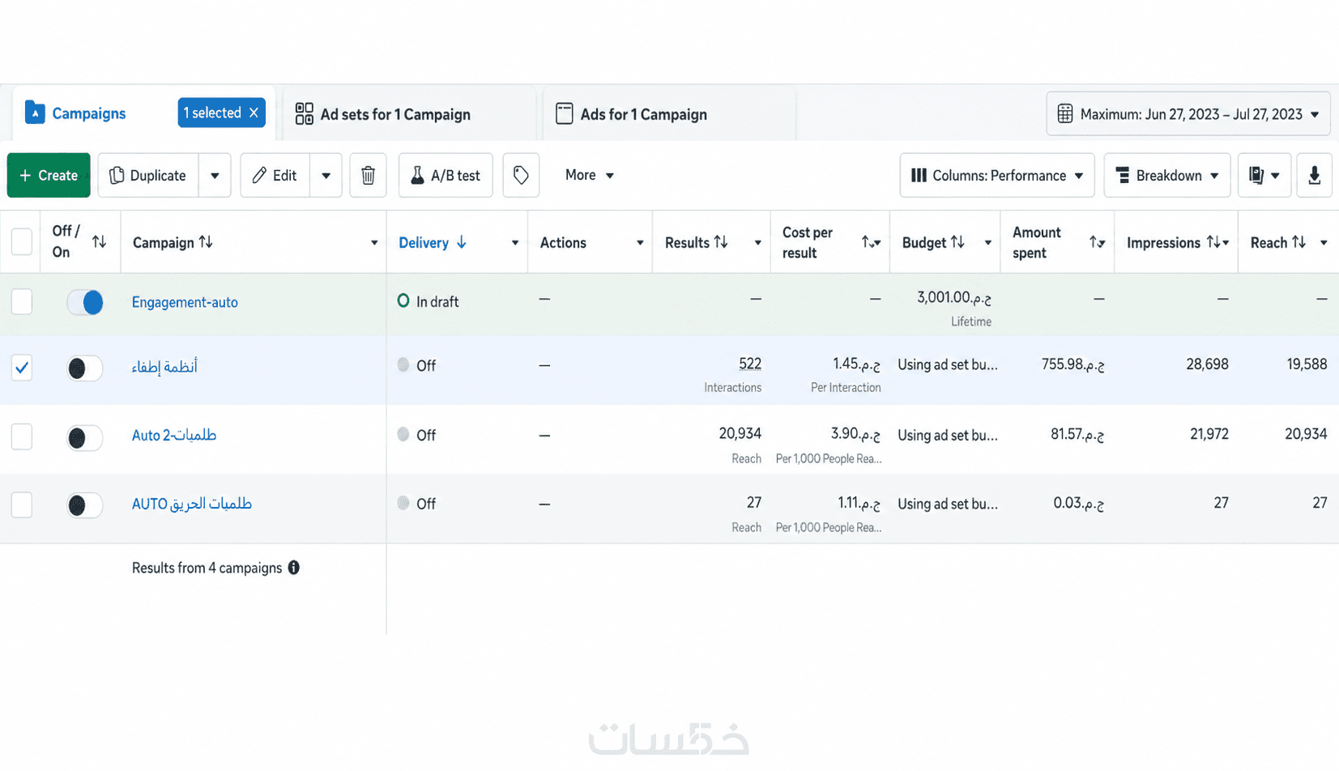
Task: Click the Edit button
Action: [275, 175]
